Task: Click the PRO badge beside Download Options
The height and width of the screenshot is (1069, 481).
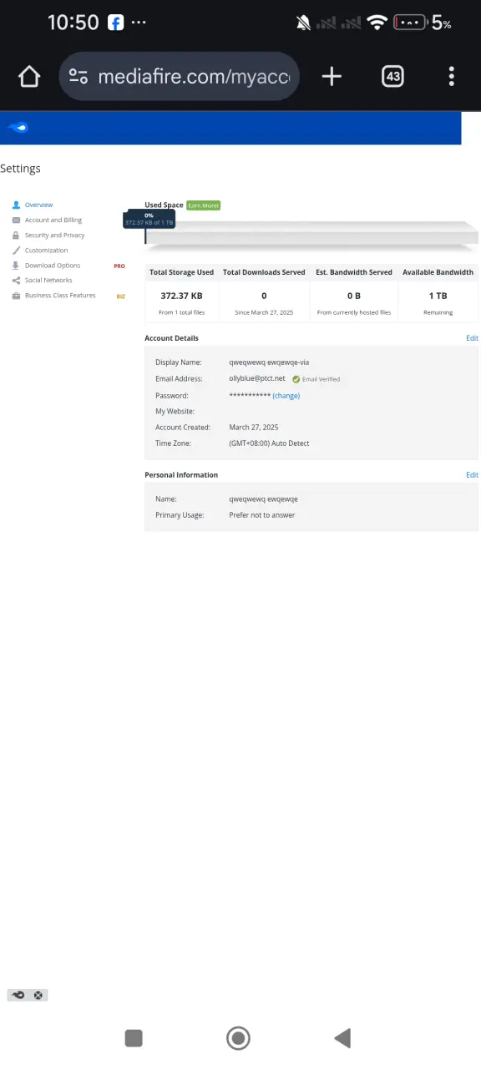Action: (x=119, y=266)
